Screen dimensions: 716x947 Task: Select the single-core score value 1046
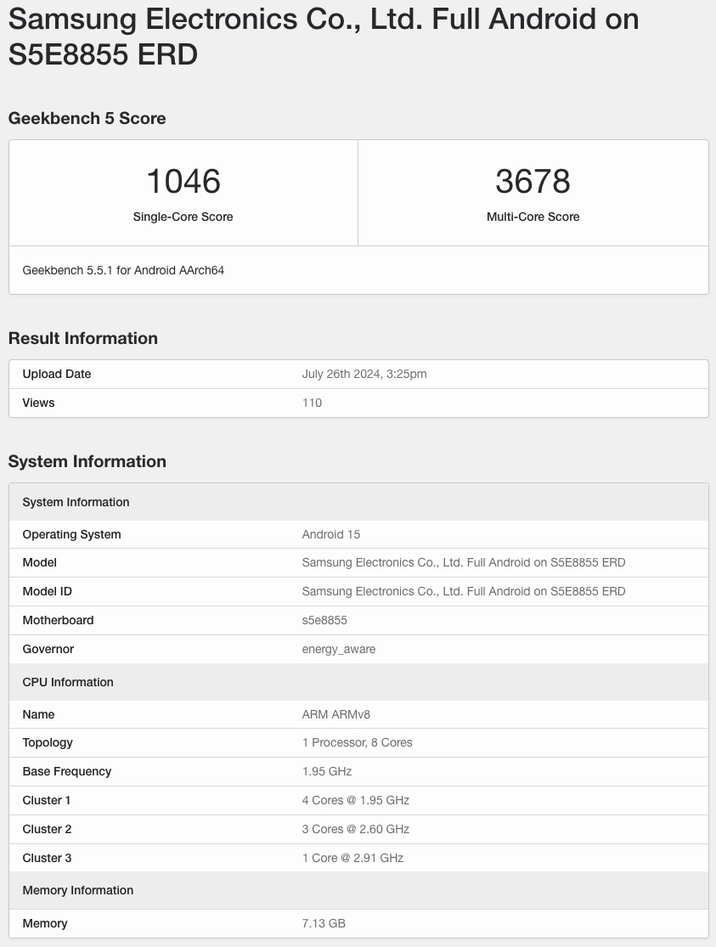point(183,181)
